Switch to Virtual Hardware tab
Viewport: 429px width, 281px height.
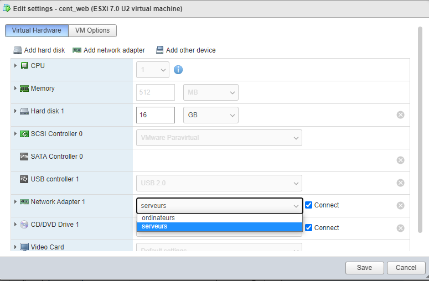coord(37,30)
